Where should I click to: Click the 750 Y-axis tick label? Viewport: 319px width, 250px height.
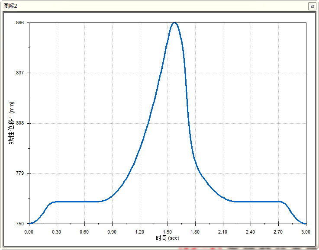point(20,224)
